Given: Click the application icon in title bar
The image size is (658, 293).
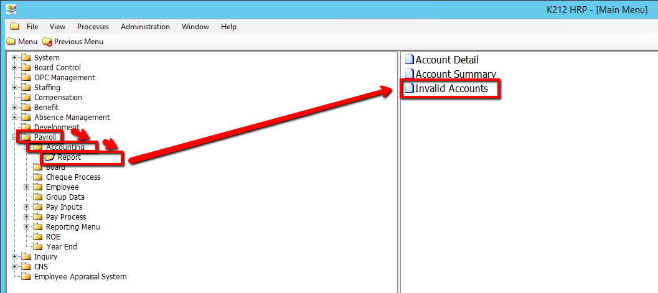Looking at the screenshot, I should [x=11, y=9].
